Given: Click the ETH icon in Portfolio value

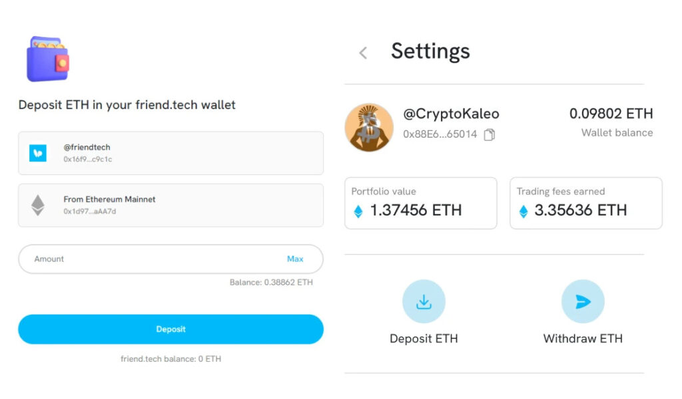Looking at the screenshot, I should click(x=358, y=211).
